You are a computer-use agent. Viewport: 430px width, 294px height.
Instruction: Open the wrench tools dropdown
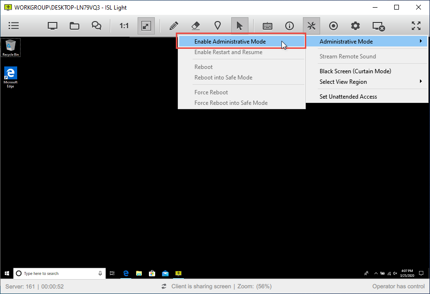point(312,26)
